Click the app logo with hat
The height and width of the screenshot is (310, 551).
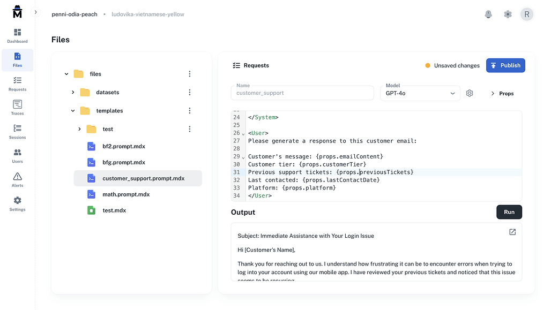17,12
